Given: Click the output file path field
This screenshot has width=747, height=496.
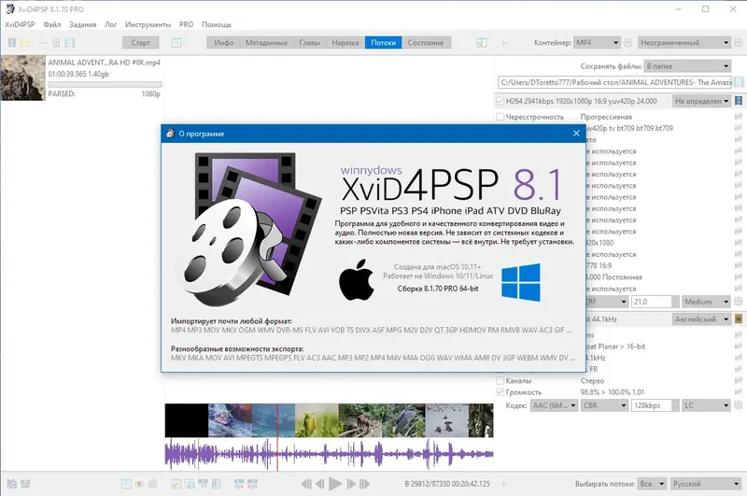Looking at the screenshot, I should point(614,82).
